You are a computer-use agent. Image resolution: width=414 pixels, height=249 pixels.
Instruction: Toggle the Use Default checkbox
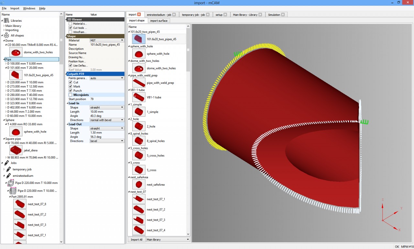click(x=71, y=66)
